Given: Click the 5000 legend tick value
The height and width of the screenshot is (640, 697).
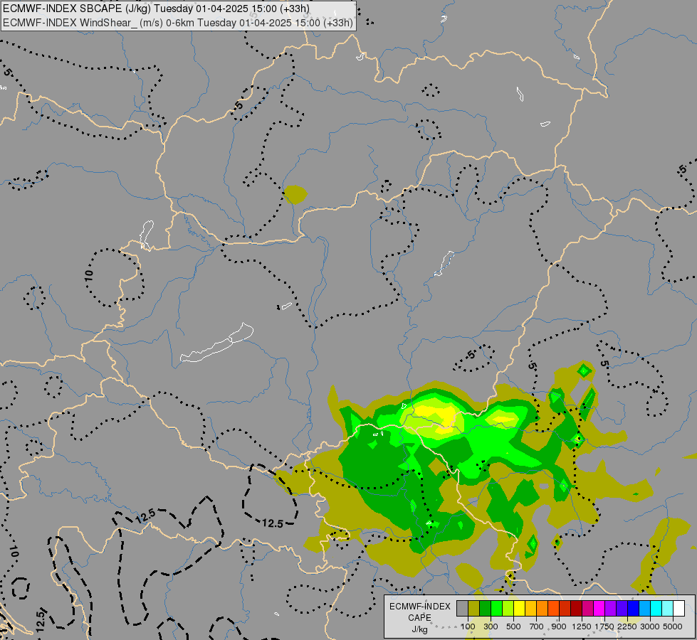Looking at the screenshot, I should (673, 626).
